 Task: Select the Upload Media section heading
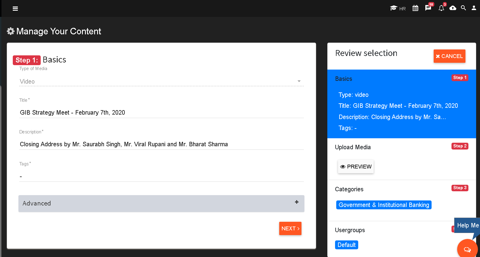353,147
